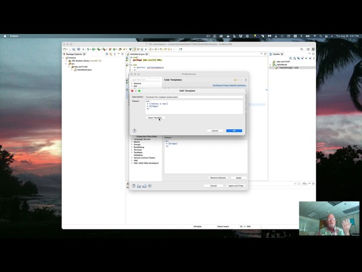This screenshot has height=272, width=362.
Task: Expand Version Control (Team) category
Action: point(132,158)
